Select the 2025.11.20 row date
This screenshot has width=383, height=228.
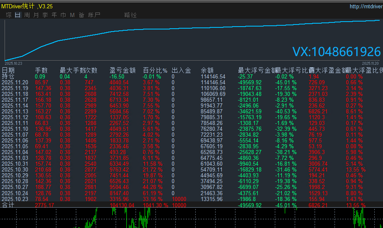[15, 83]
